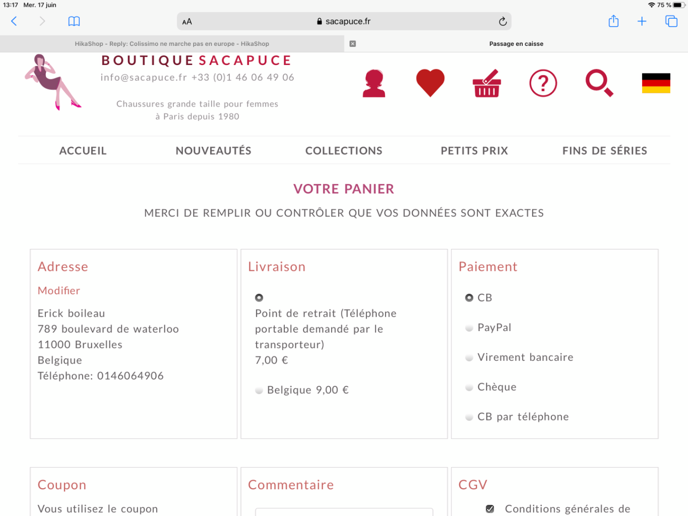Switch language with the German flag
This screenshot has width=688, height=516.
[656, 83]
